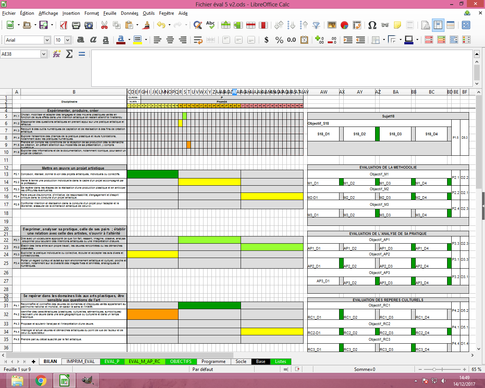Expand Undo history dropdown arrow
Image resolution: width=485 pixels, height=388 pixels.
click(169, 25)
